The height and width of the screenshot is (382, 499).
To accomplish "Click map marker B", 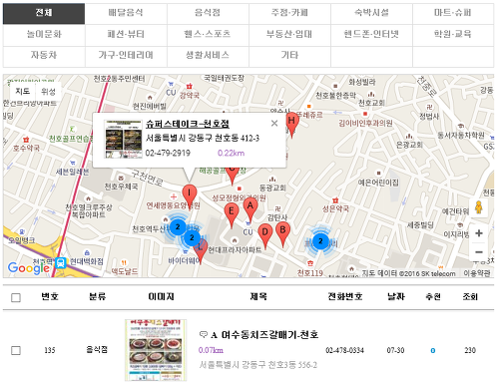I will tap(282, 234).
